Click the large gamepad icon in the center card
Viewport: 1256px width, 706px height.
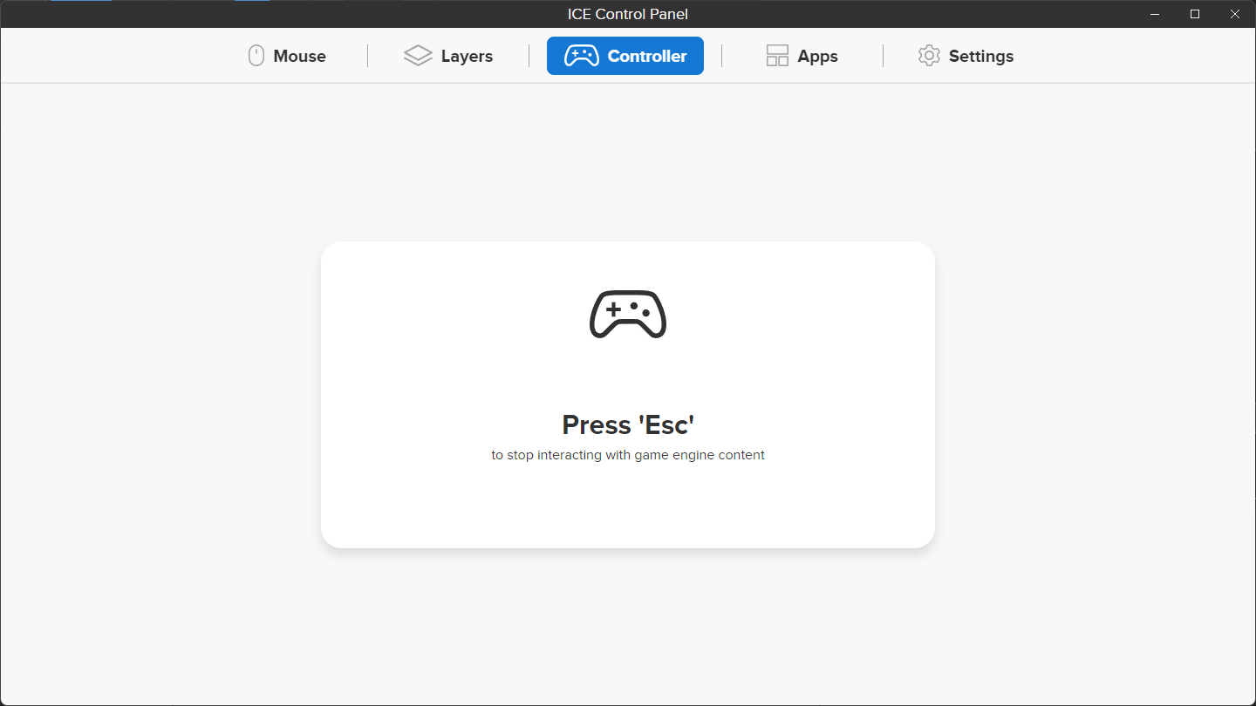(x=628, y=314)
